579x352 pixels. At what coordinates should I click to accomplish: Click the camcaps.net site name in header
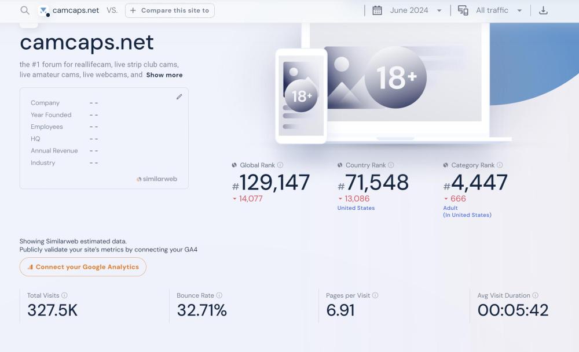(76, 10)
